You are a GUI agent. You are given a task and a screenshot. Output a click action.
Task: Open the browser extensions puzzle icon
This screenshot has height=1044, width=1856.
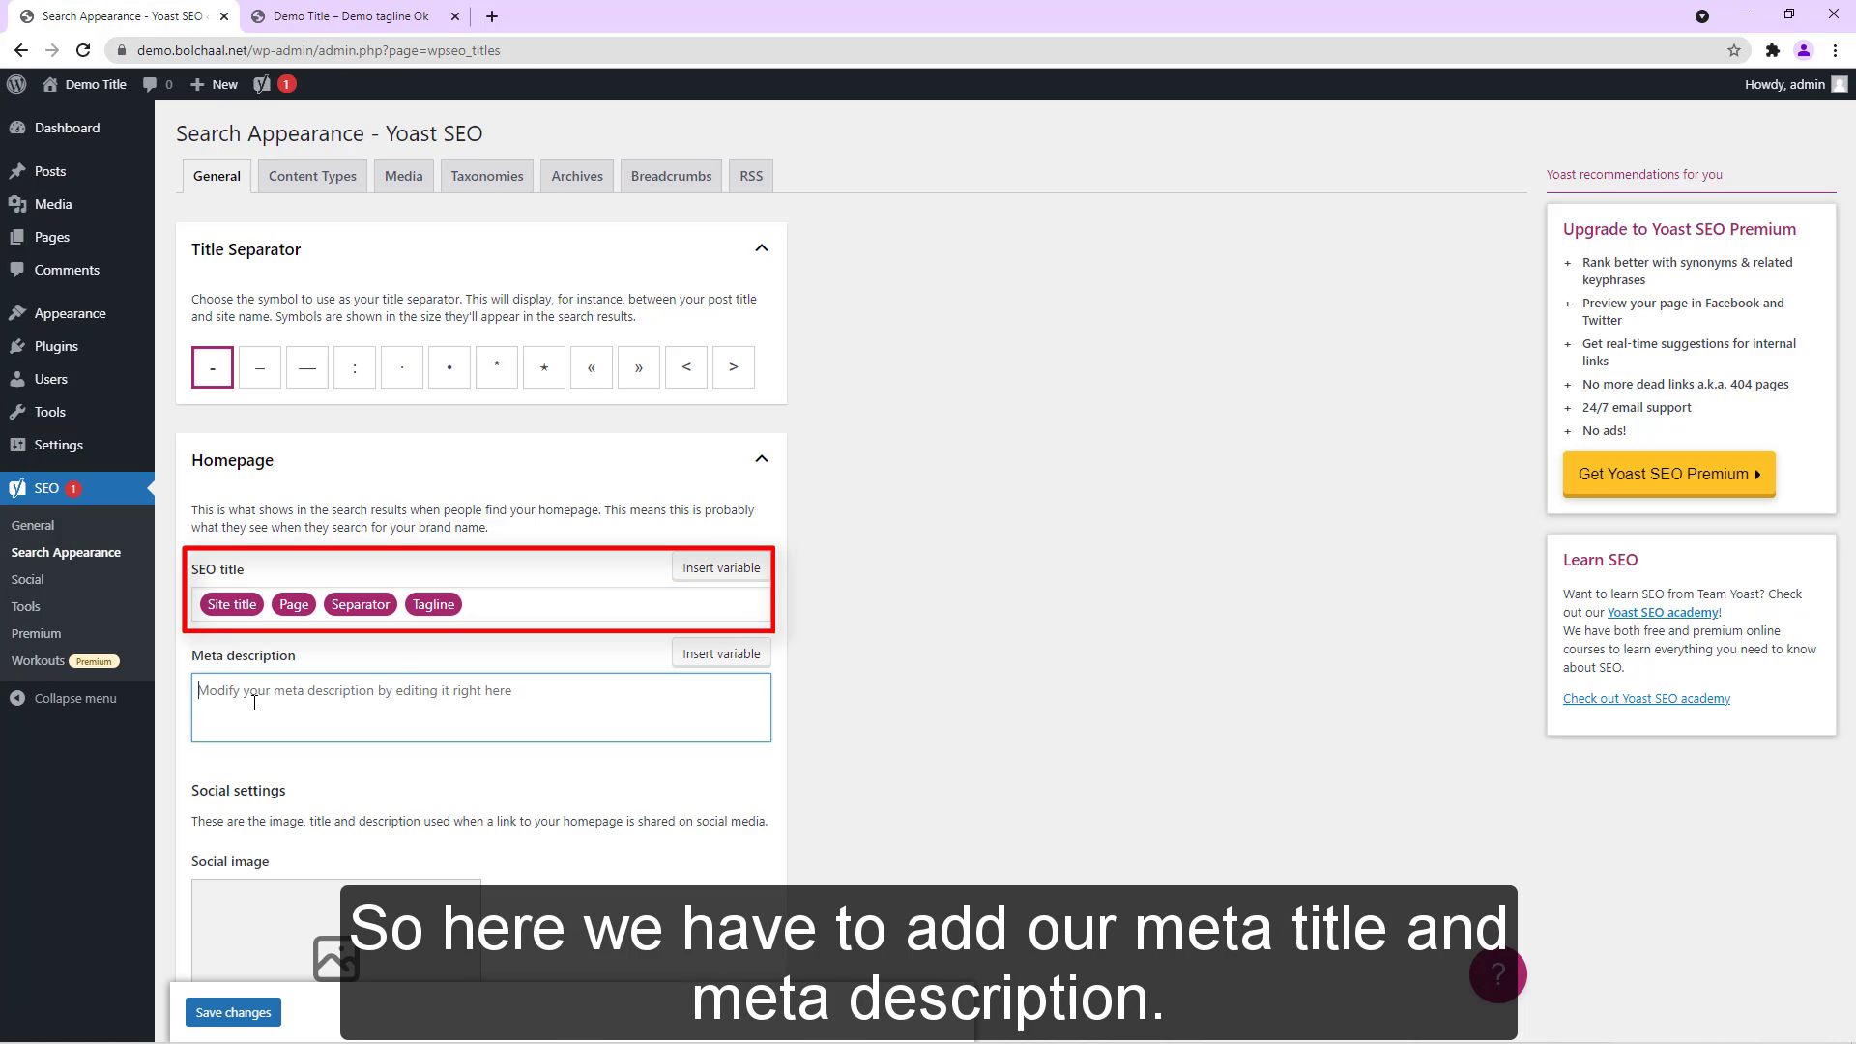tap(1772, 50)
